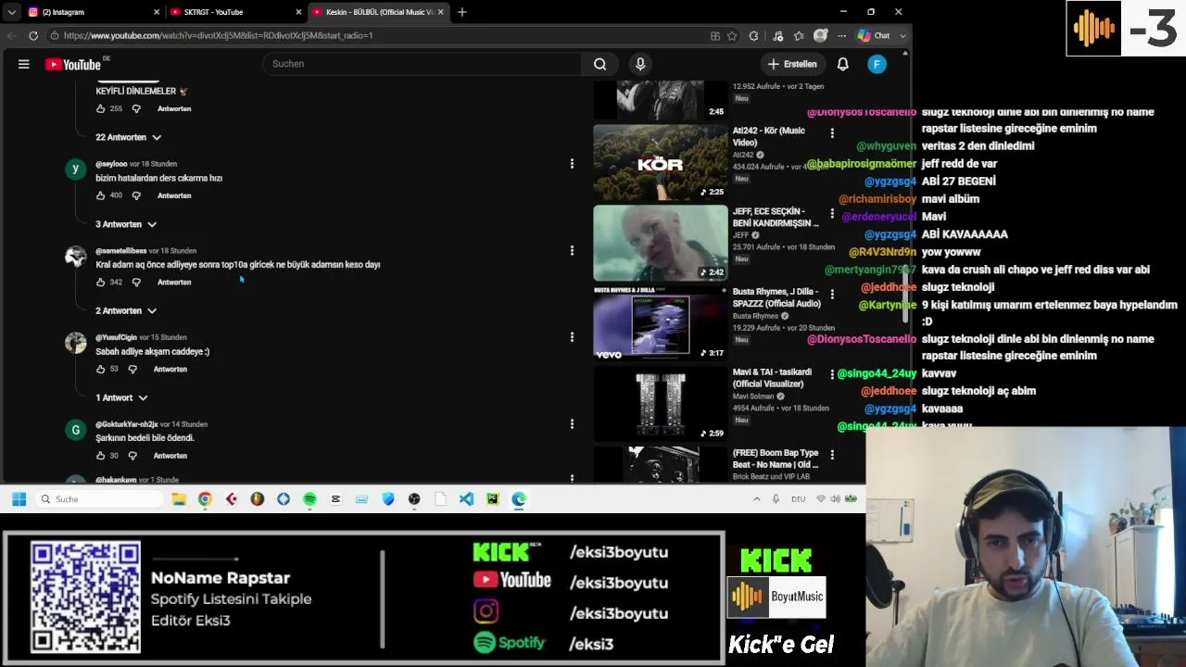Image resolution: width=1186 pixels, height=667 pixels.
Task: Open options menu for @seylooo comment
Action: pyautogui.click(x=572, y=164)
